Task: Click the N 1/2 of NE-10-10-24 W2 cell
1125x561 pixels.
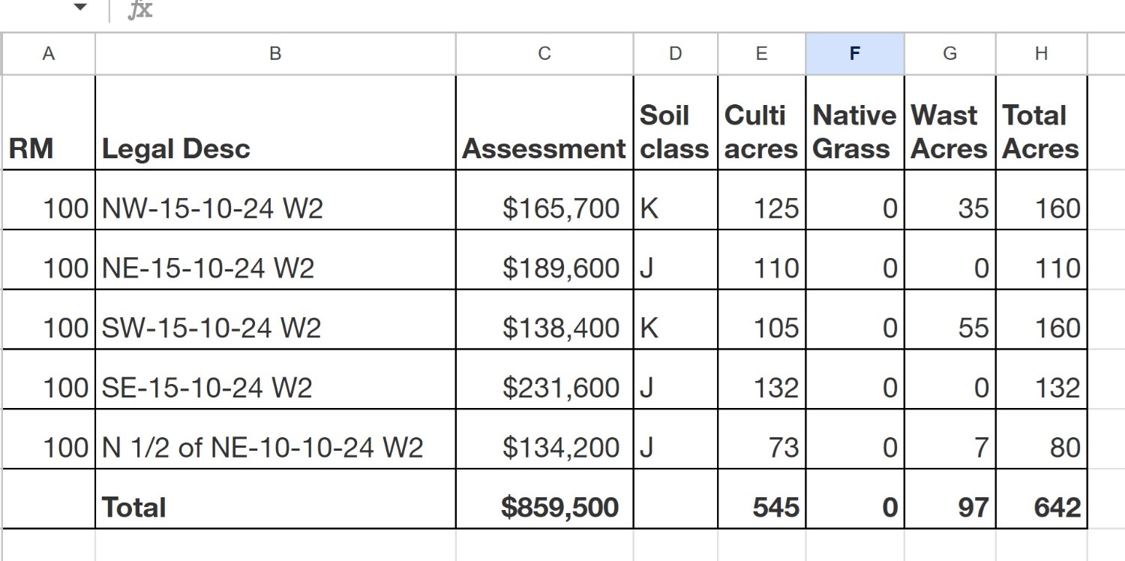Action: 275,448
